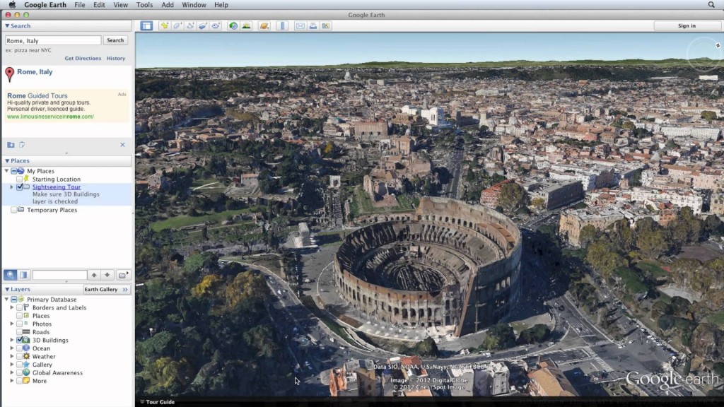Toggle the sidebar visibility
Viewport: 724px width, 407px height.
pyautogui.click(x=146, y=25)
